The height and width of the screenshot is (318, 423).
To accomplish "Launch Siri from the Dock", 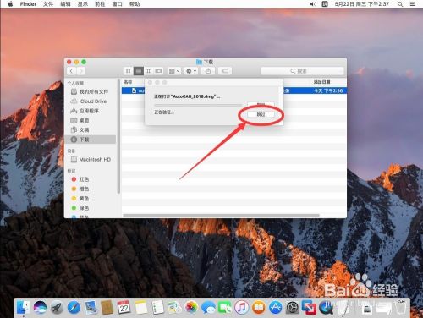I will tap(40, 307).
